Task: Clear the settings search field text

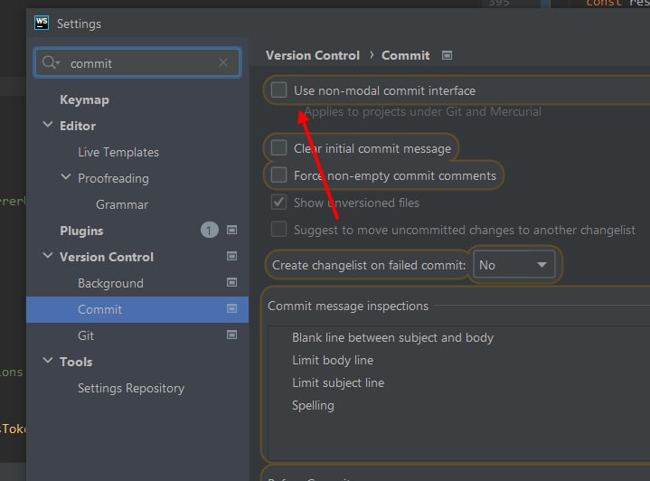Action: point(223,62)
